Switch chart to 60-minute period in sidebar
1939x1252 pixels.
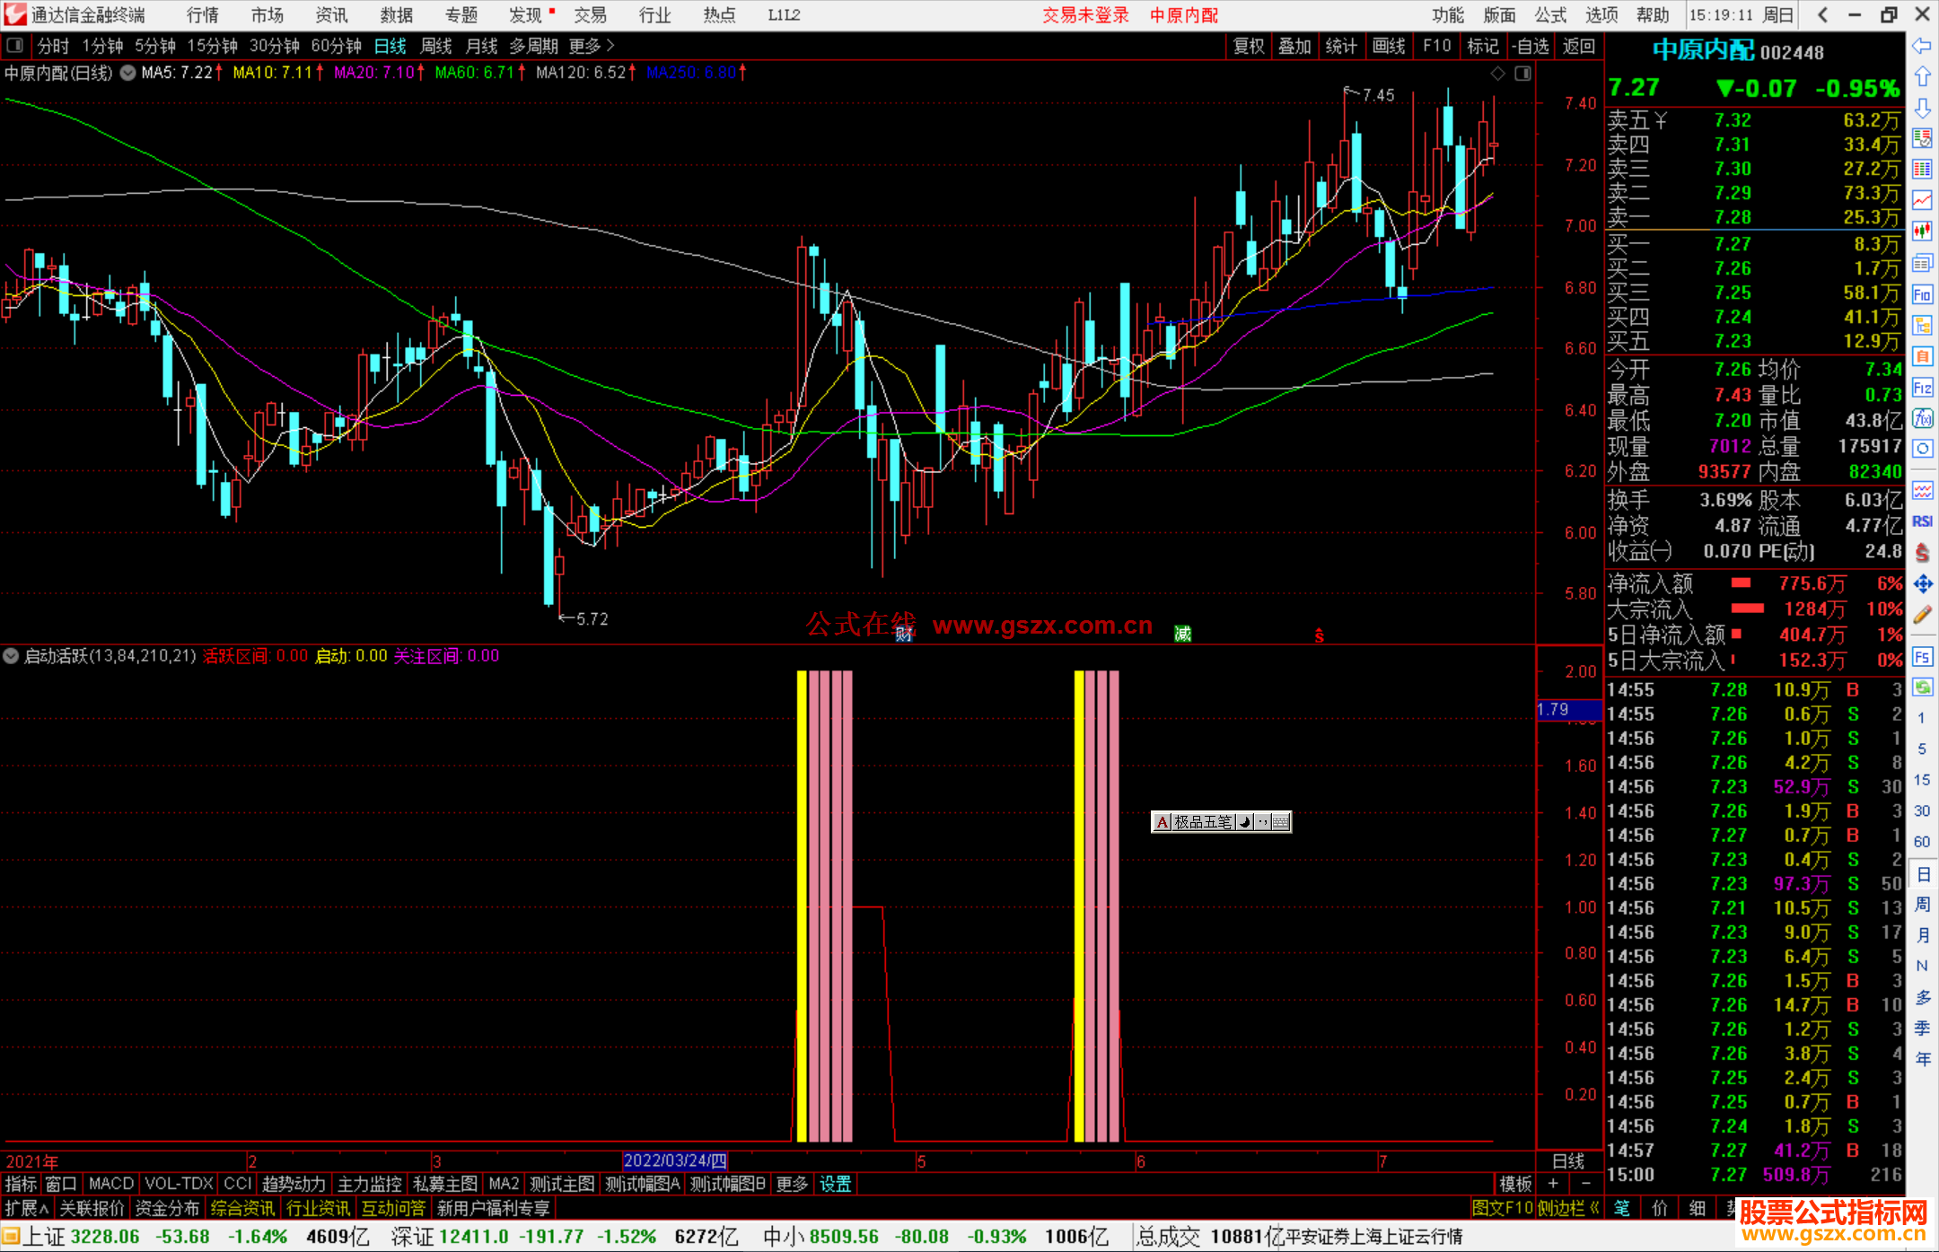(1922, 842)
